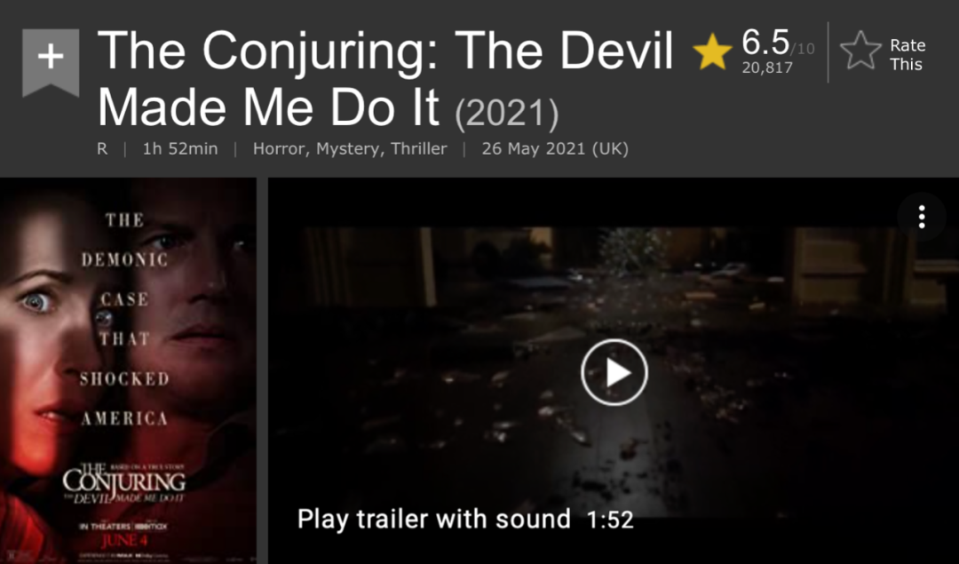959x564 pixels.
Task: Click the 20,817 user ratings count
Action: click(767, 68)
